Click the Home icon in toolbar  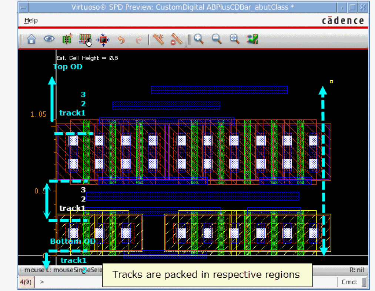[31, 39]
